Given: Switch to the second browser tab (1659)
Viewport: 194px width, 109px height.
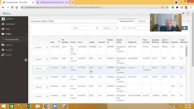Looking at the screenshot, I should point(52,2).
